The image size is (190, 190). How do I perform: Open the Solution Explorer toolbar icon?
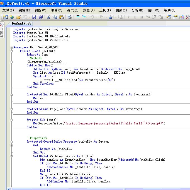coord(169,17)
